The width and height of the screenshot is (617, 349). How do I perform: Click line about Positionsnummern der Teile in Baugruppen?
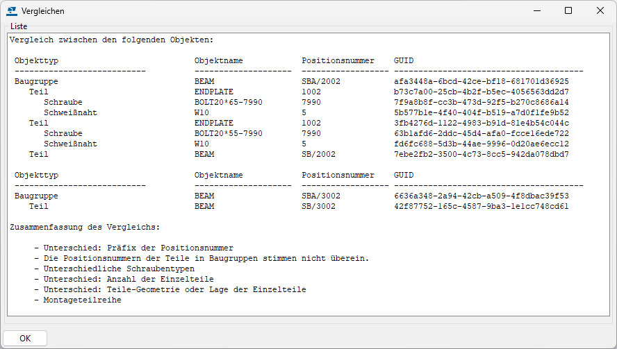pyautogui.click(x=206, y=258)
